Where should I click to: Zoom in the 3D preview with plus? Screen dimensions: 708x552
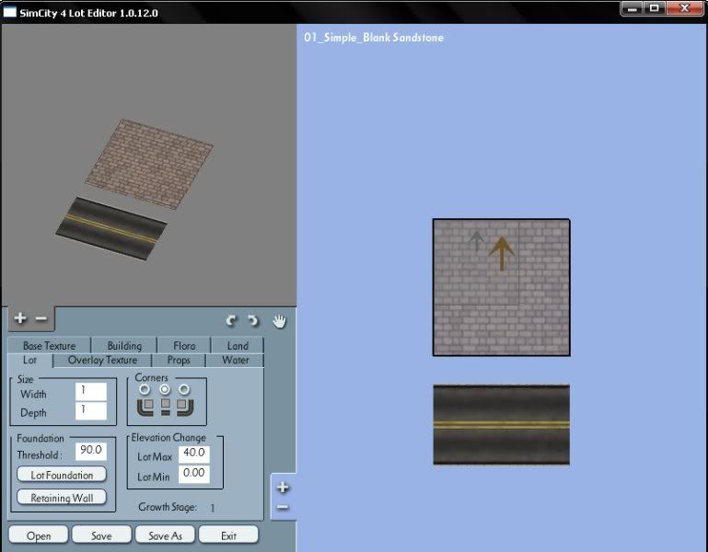(20, 318)
